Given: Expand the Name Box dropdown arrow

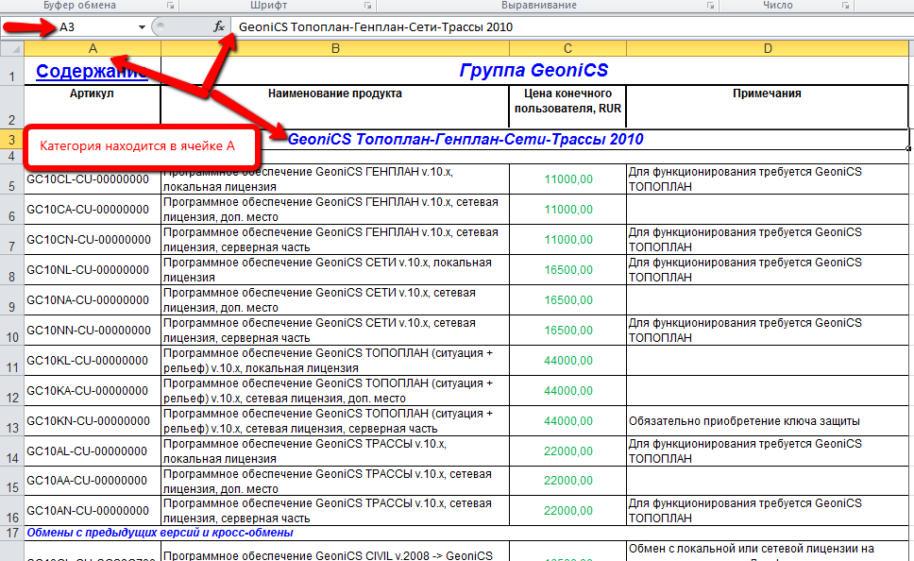Looking at the screenshot, I should (x=142, y=26).
